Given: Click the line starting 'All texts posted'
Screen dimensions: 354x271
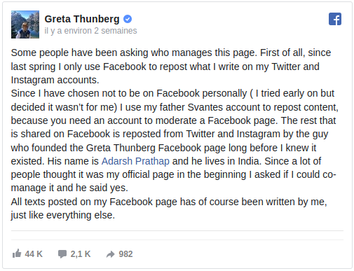Looking at the screenshot, I should [169, 202].
